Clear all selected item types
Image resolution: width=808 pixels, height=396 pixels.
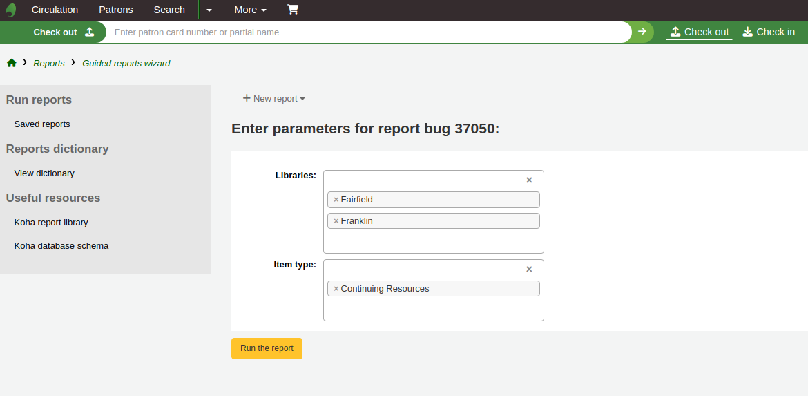529,270
